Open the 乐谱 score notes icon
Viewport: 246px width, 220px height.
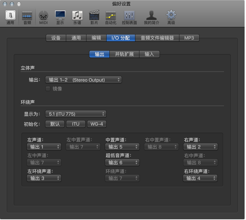pyautogui.click(x=77, y=17)
